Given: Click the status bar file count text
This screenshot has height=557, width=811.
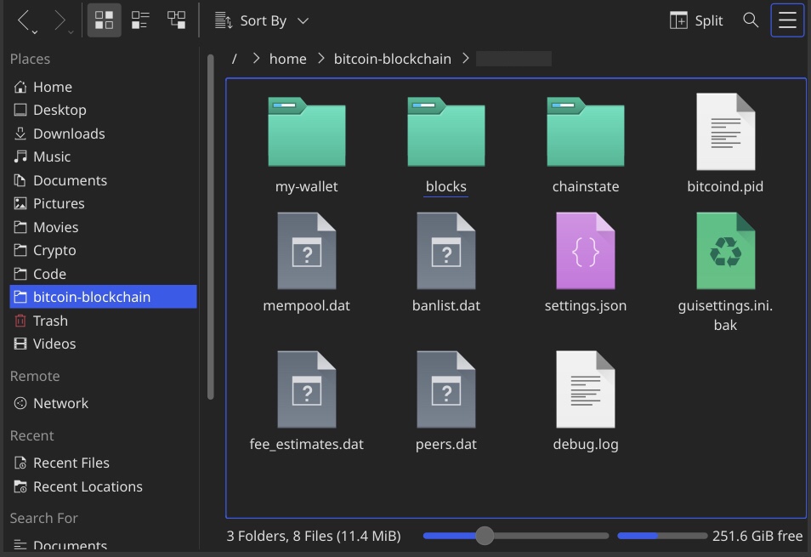Looking at the screenshot, I should 314,536.
